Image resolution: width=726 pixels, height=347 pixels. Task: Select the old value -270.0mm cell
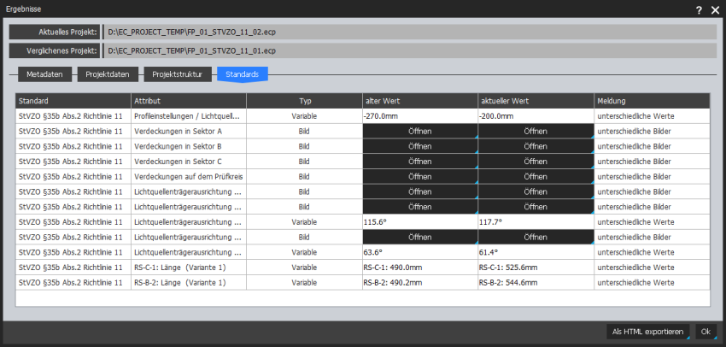click(x=420, y=116)
